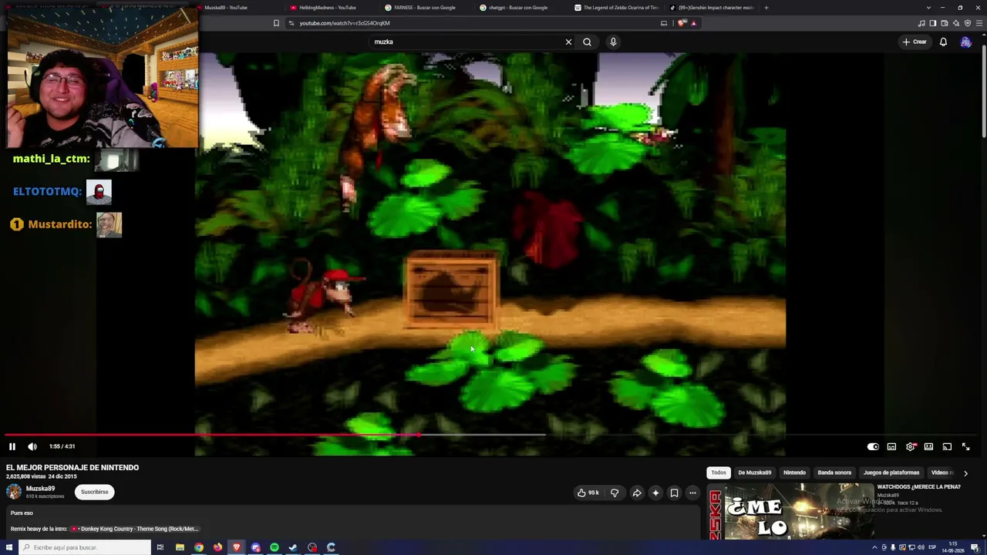
Task: Click the Crear button
Action: coord(915,42)
